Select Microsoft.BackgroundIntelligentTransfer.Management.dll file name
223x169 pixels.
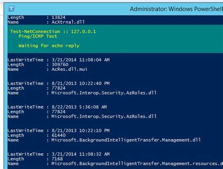click(126, 140)
